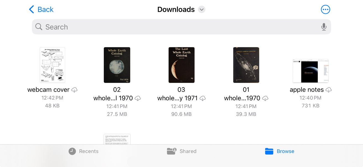Tap cloud download icon beside whole...y 1971

coord(203,98)
